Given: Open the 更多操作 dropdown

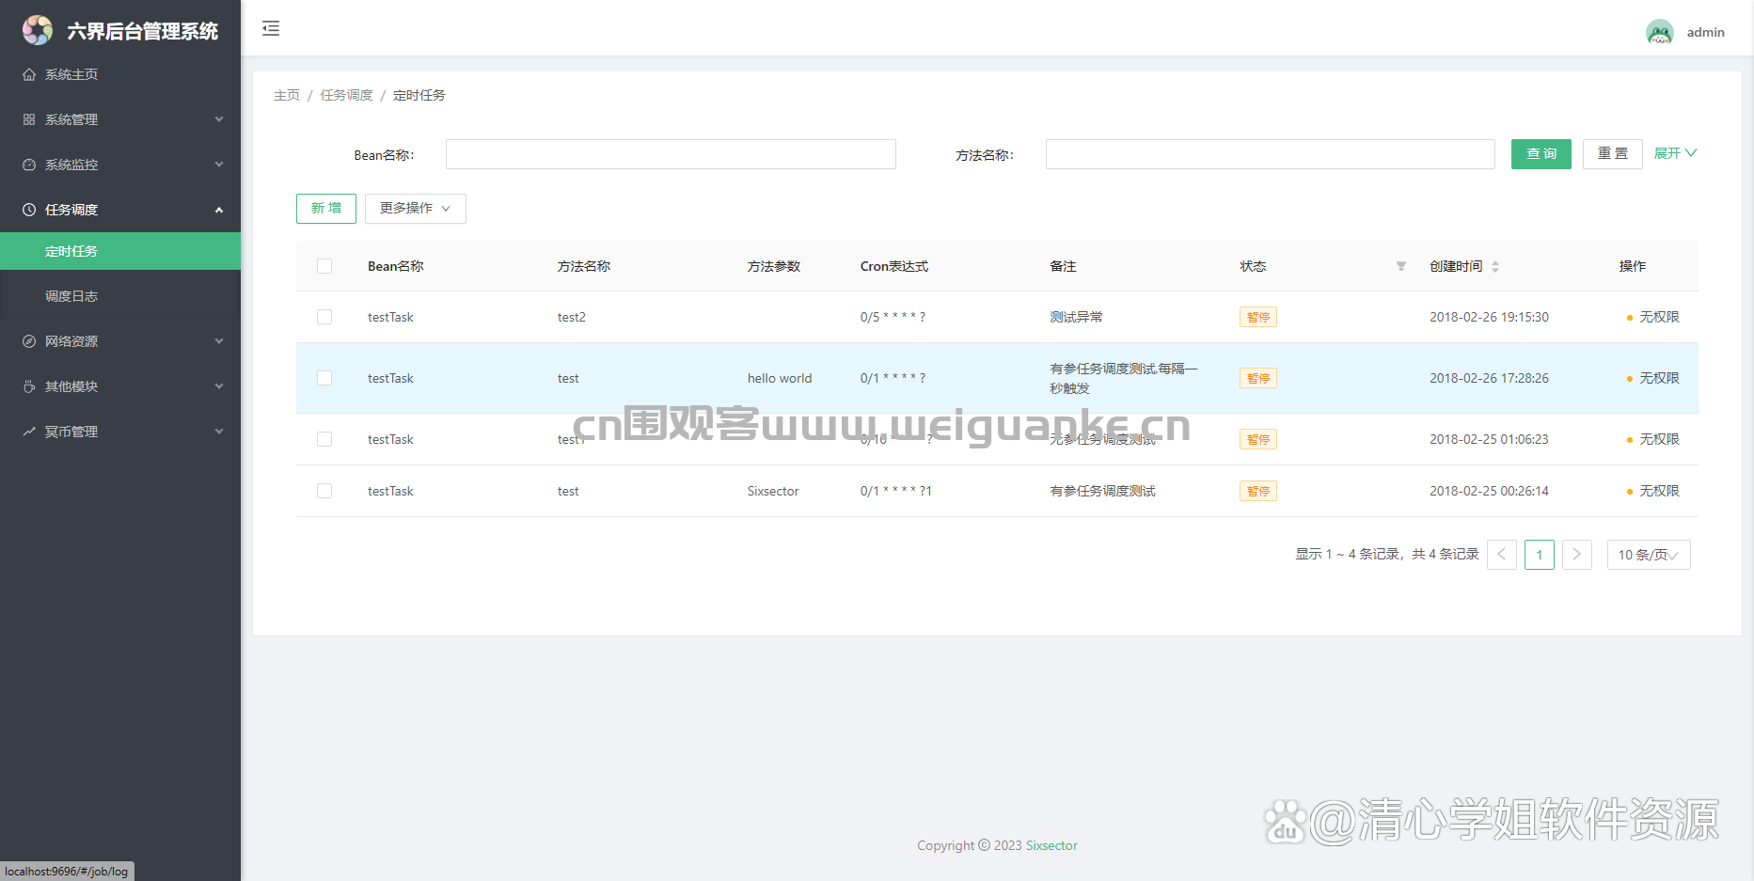Looking at the screenshot, I should (416, 209).
